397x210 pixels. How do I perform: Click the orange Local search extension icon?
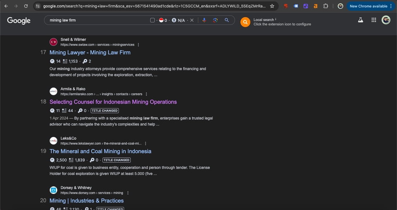click(245, 22)
